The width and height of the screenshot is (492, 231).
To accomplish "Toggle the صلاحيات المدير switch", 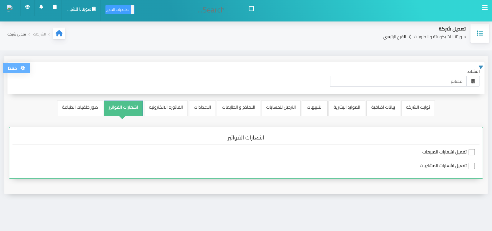I will [120, 10].
